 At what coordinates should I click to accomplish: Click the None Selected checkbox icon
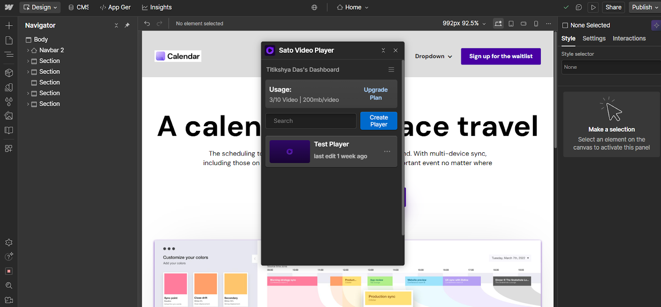(565, 25)
